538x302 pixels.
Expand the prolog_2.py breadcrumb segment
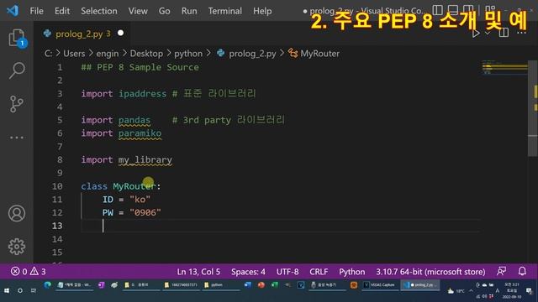pyautogui.click(x=252, y=54)
